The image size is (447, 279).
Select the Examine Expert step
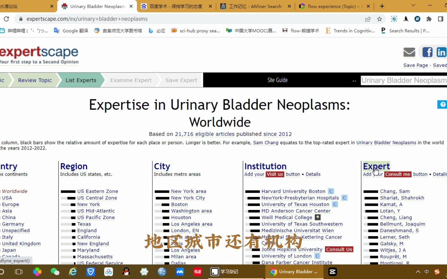click(131, 80)
